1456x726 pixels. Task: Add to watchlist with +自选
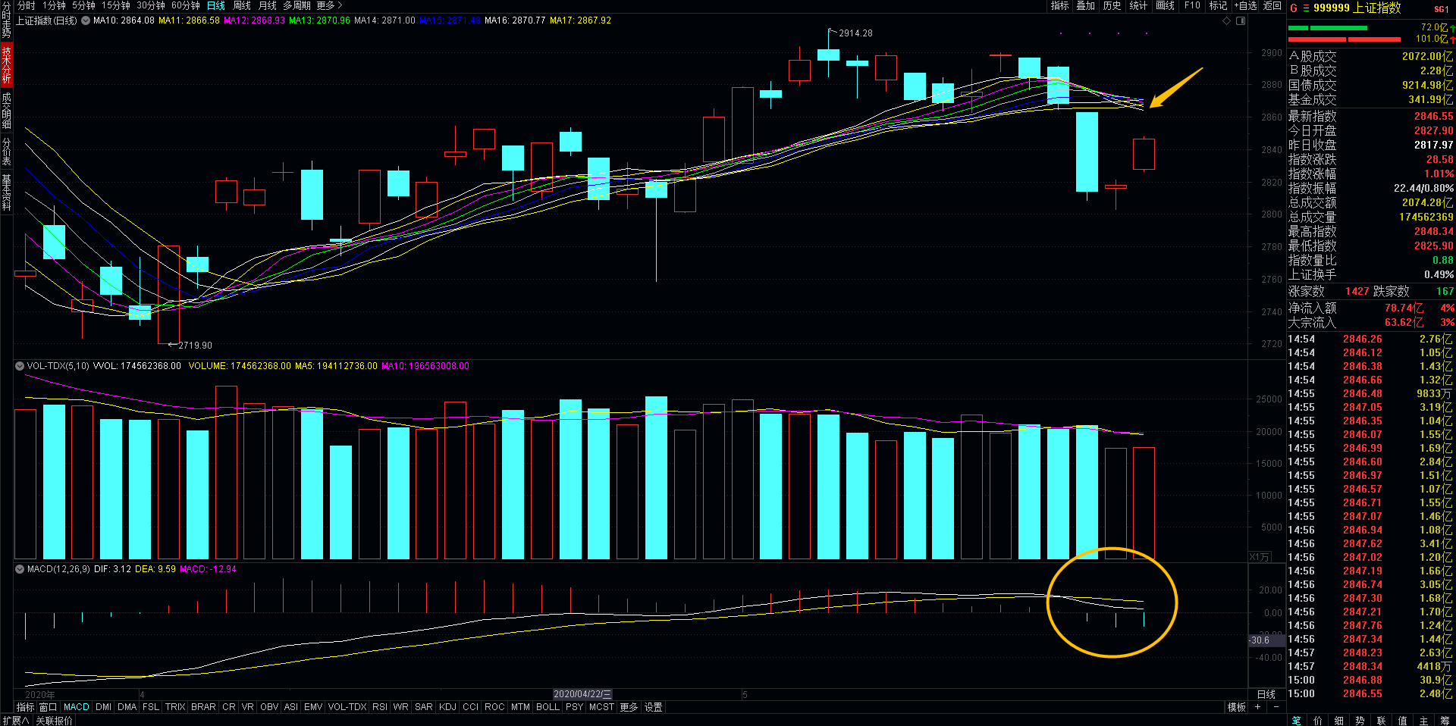click(1245, 5)
